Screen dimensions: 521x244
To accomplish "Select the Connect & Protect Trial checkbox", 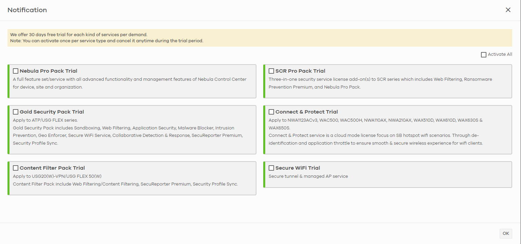I will click(x=271, y=112).
